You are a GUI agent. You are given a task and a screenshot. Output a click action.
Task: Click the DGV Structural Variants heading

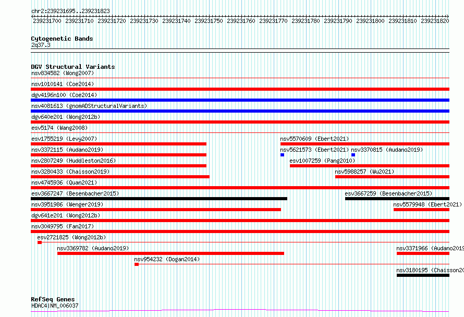point(73,67)
